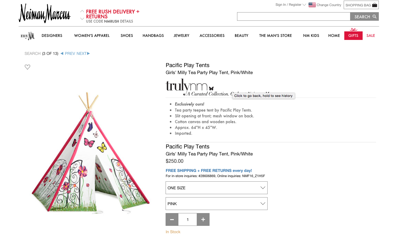
Task: Increase quantity with the plus button
Action: click(203, 219)
